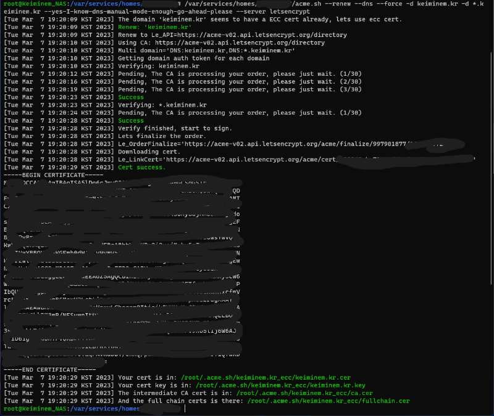Click the Multi domain DNS log line
494x416 pixels.
(206, 51)
